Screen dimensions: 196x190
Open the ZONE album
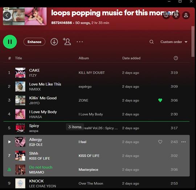83,100
